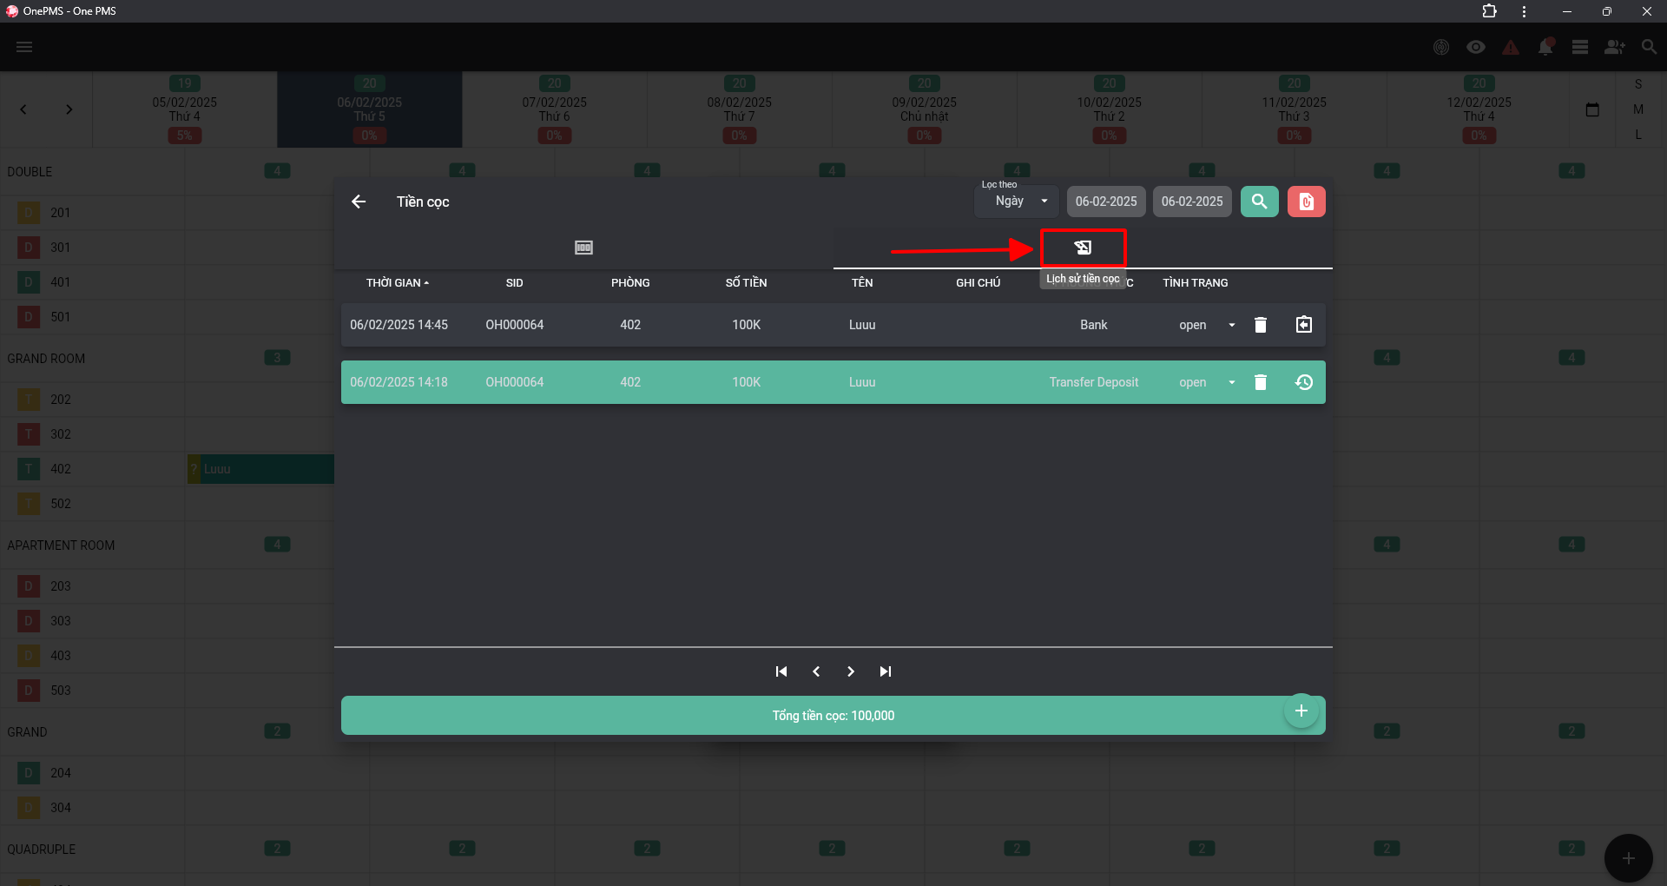The height and width of the screenshot is (886, 1667).
Task: Collapse the DOUBLE room type group
Action: [30, 172]
